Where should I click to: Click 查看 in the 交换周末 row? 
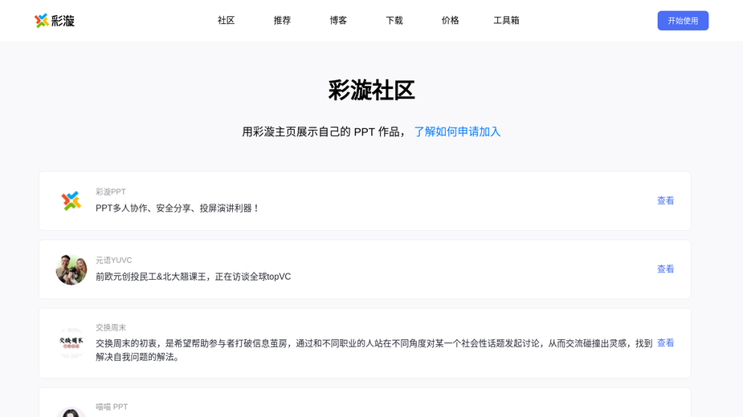665,342
